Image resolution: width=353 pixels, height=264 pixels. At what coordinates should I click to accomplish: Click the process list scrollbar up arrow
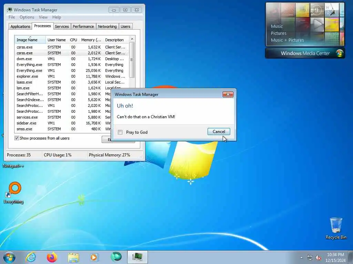(x=132, y=39)
